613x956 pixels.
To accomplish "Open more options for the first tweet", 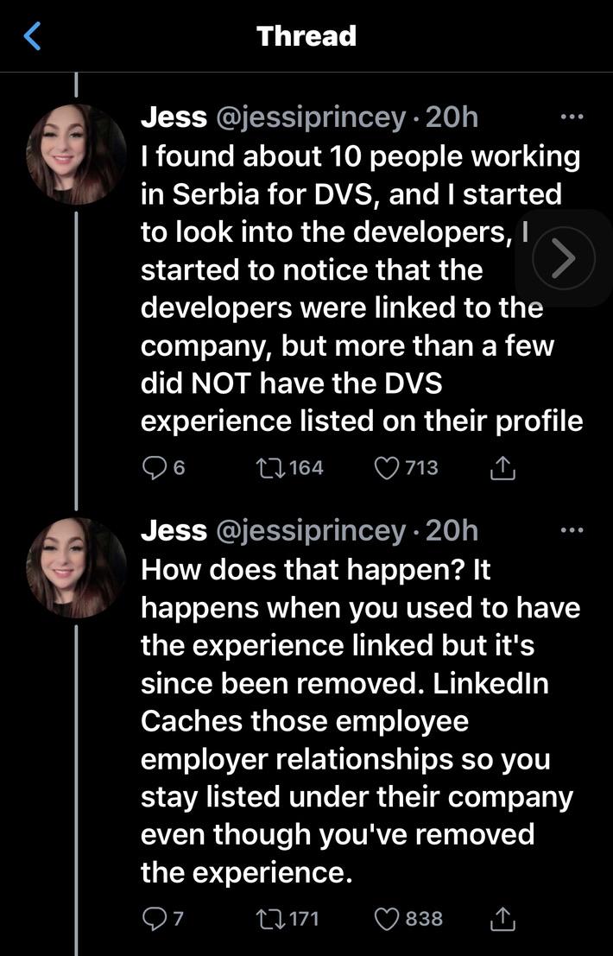I will coord(572,117).
